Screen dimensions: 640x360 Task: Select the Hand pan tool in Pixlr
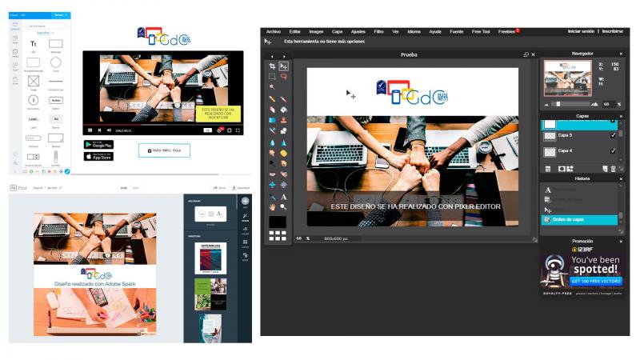(272, 207)
